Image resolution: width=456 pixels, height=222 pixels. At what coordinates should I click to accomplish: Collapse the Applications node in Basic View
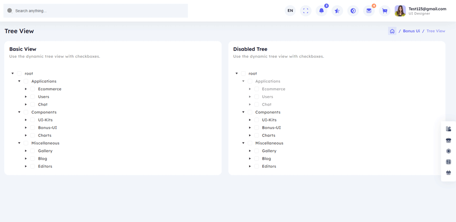tap(19, 81)
